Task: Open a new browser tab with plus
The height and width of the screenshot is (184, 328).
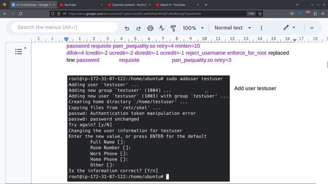Action: tap(206, 5)
